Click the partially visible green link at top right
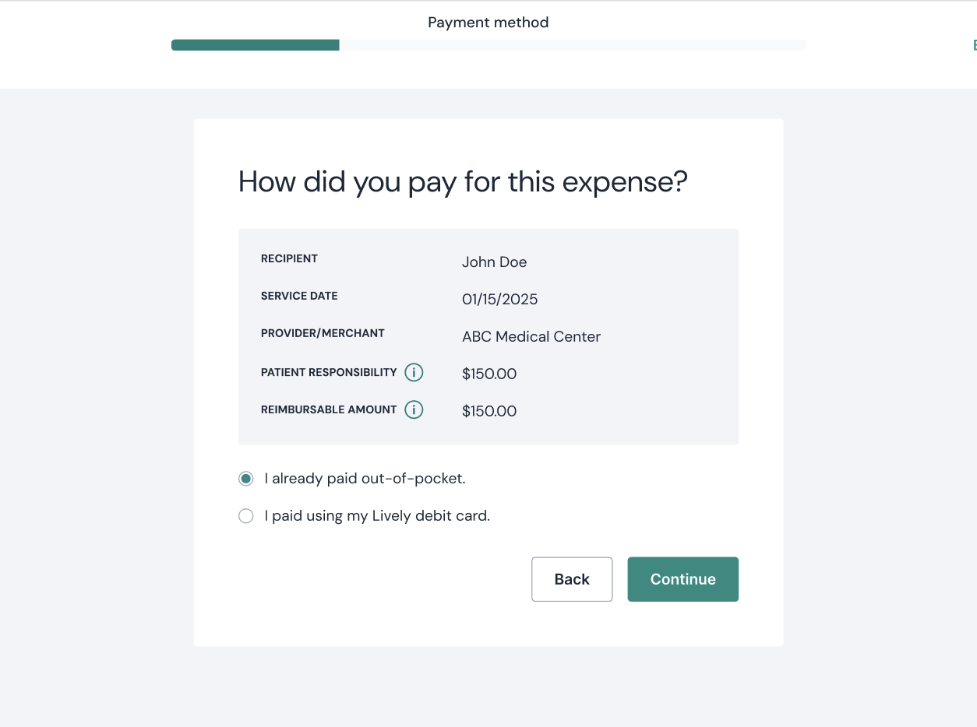Viewport: 977px width, 727px height. 975,45
